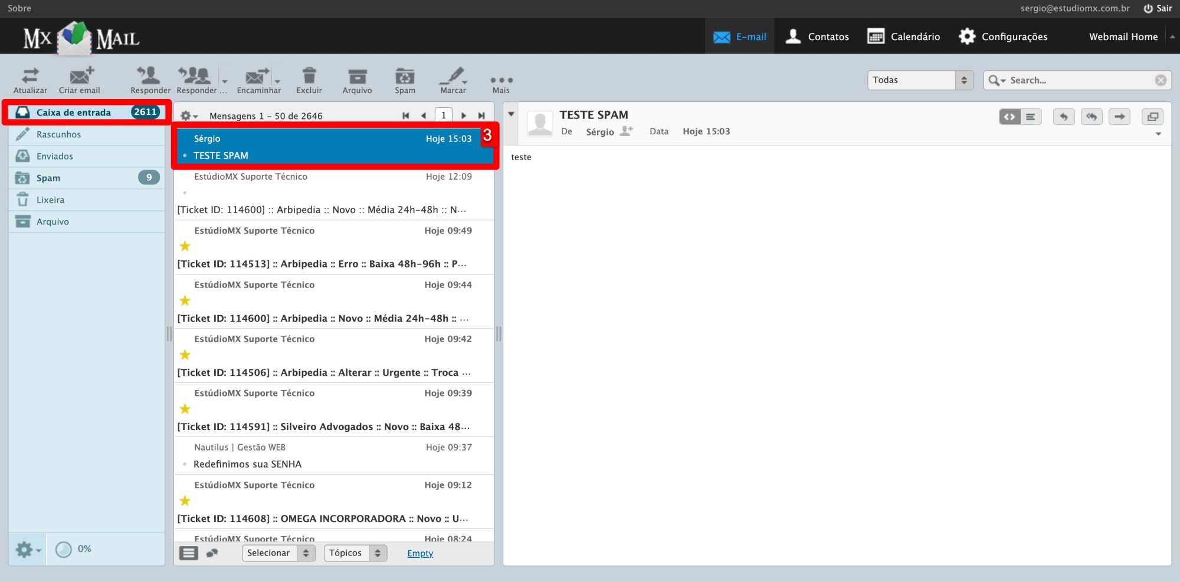Check the 0% quota indicator

74,548
